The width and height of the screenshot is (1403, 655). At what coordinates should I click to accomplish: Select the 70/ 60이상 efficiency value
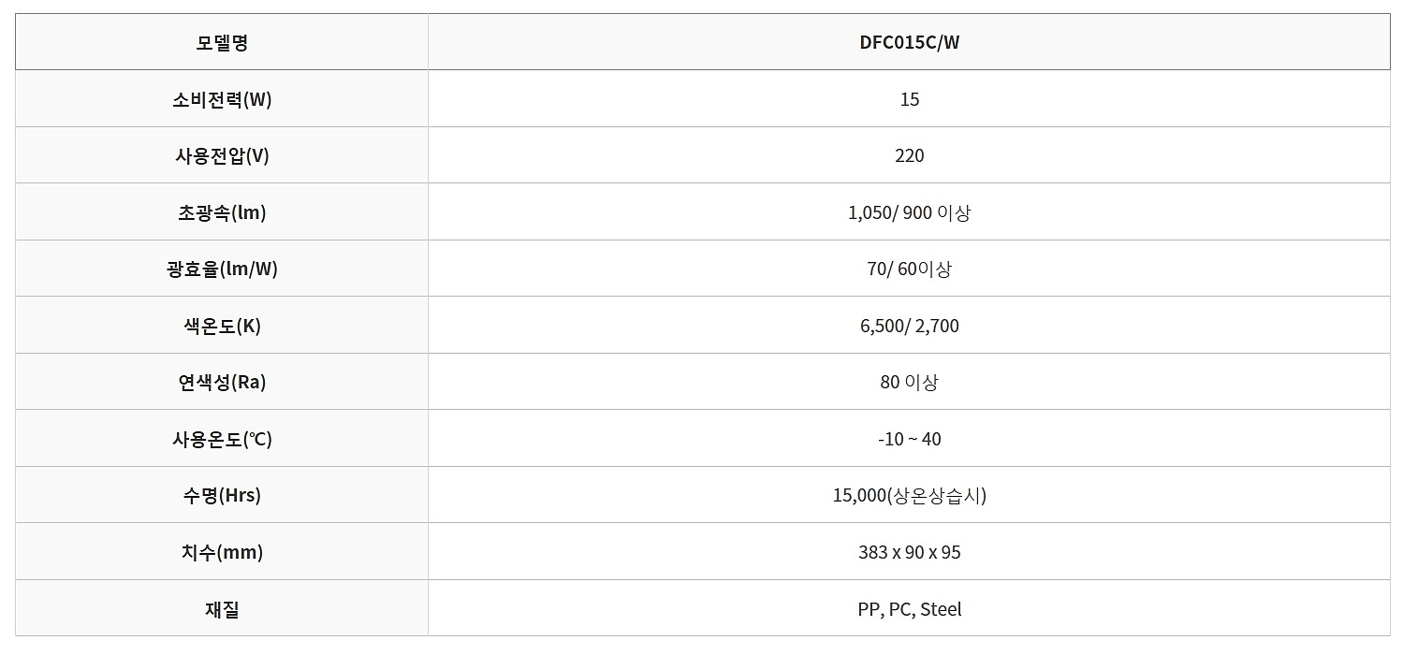pyautogui.click(x=909, y=269)
